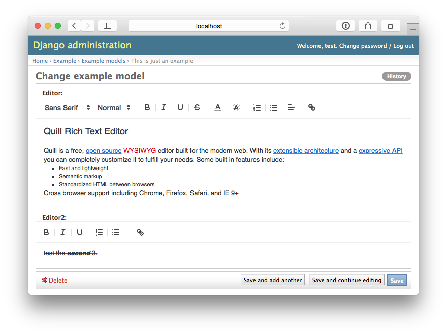
Task: Follow the expressive API link
Action: [x=380, y=151]
